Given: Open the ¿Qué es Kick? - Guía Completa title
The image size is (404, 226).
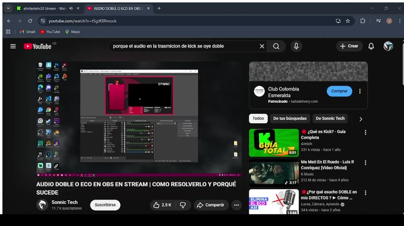Looking at the screenshot, I should (x=323, y=134).
